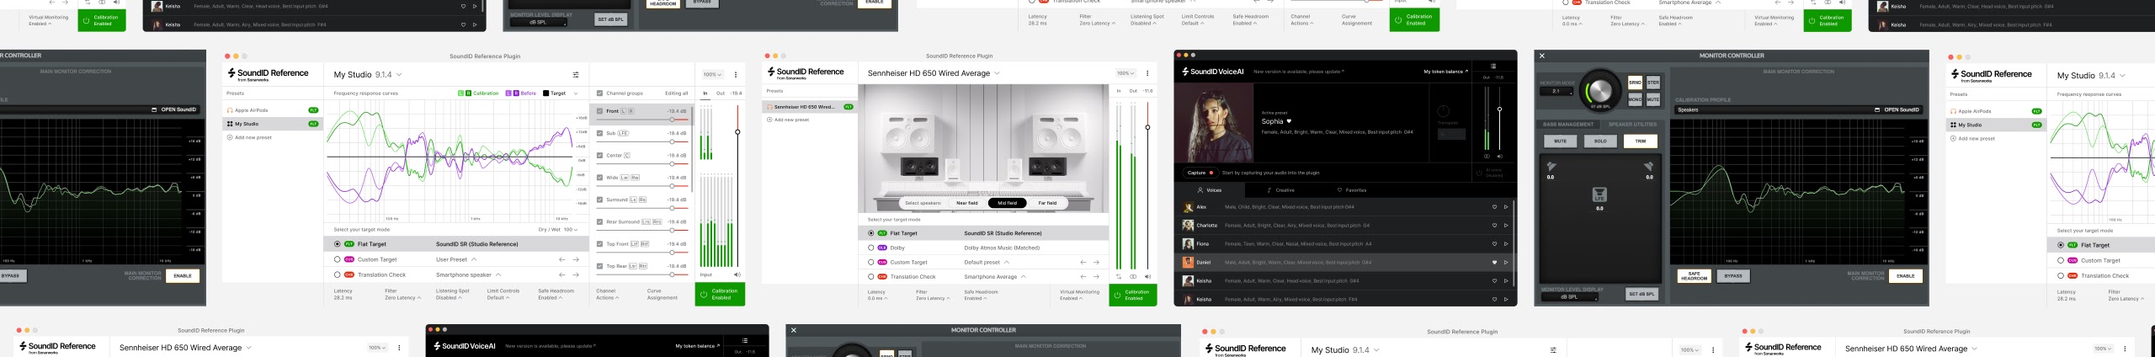The width and height of the screenshot is (2155, 357).
Task: Click the SOLO button in Monitor Controller
Action: (x=1600, y=141)
